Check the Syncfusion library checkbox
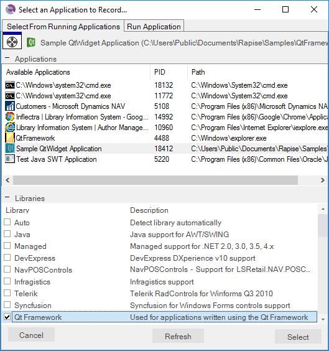 coord(7,305)
